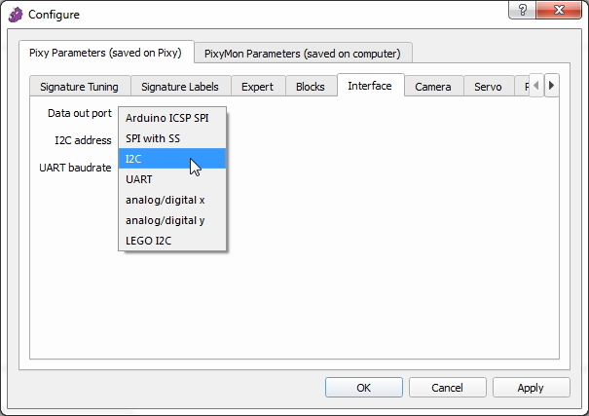Image resolution: width=589 pixels, height=416 pixels.
Task: Click the Apply button
Action: [531, 388]
